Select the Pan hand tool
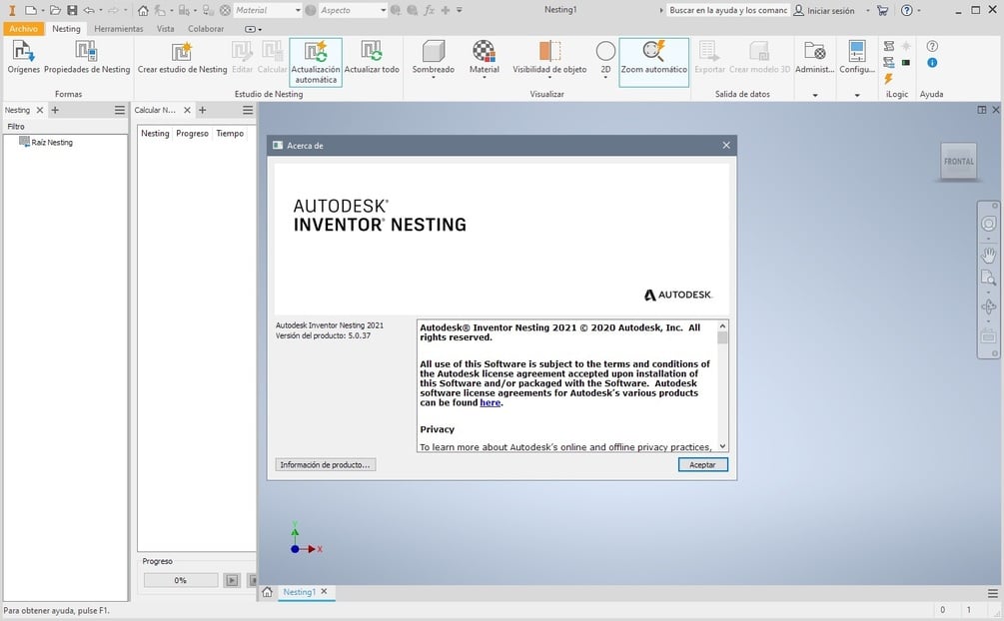 click(989, 255)
